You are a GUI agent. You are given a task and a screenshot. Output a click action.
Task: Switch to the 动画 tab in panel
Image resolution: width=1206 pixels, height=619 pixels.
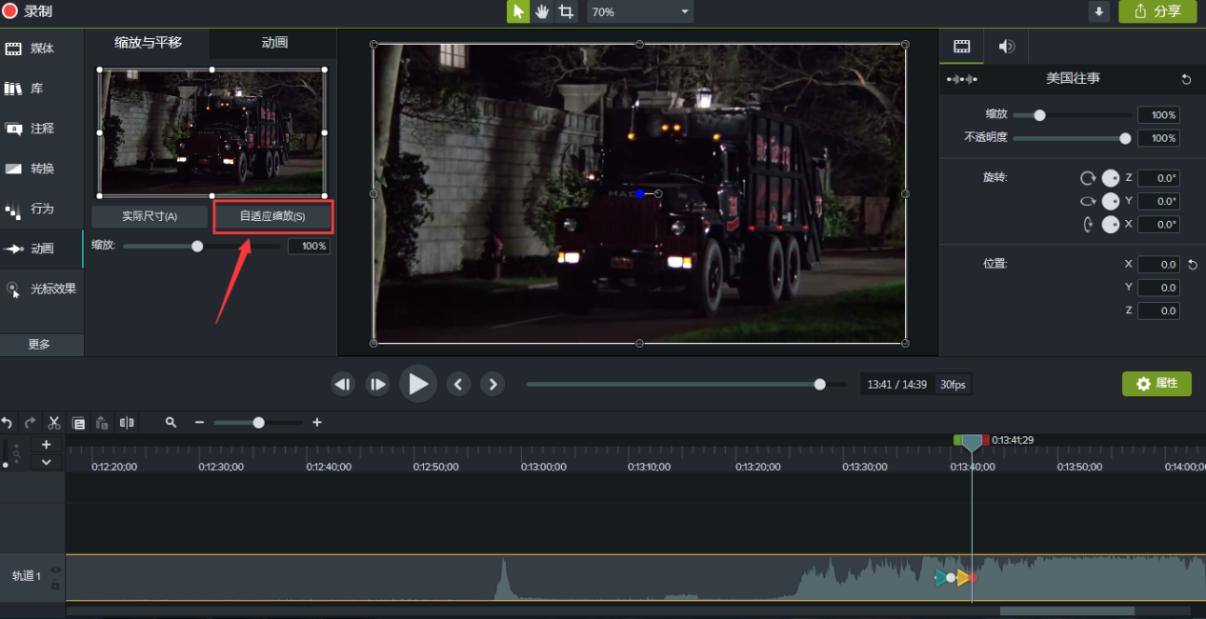pyautogui.click(x=274, y=43)
